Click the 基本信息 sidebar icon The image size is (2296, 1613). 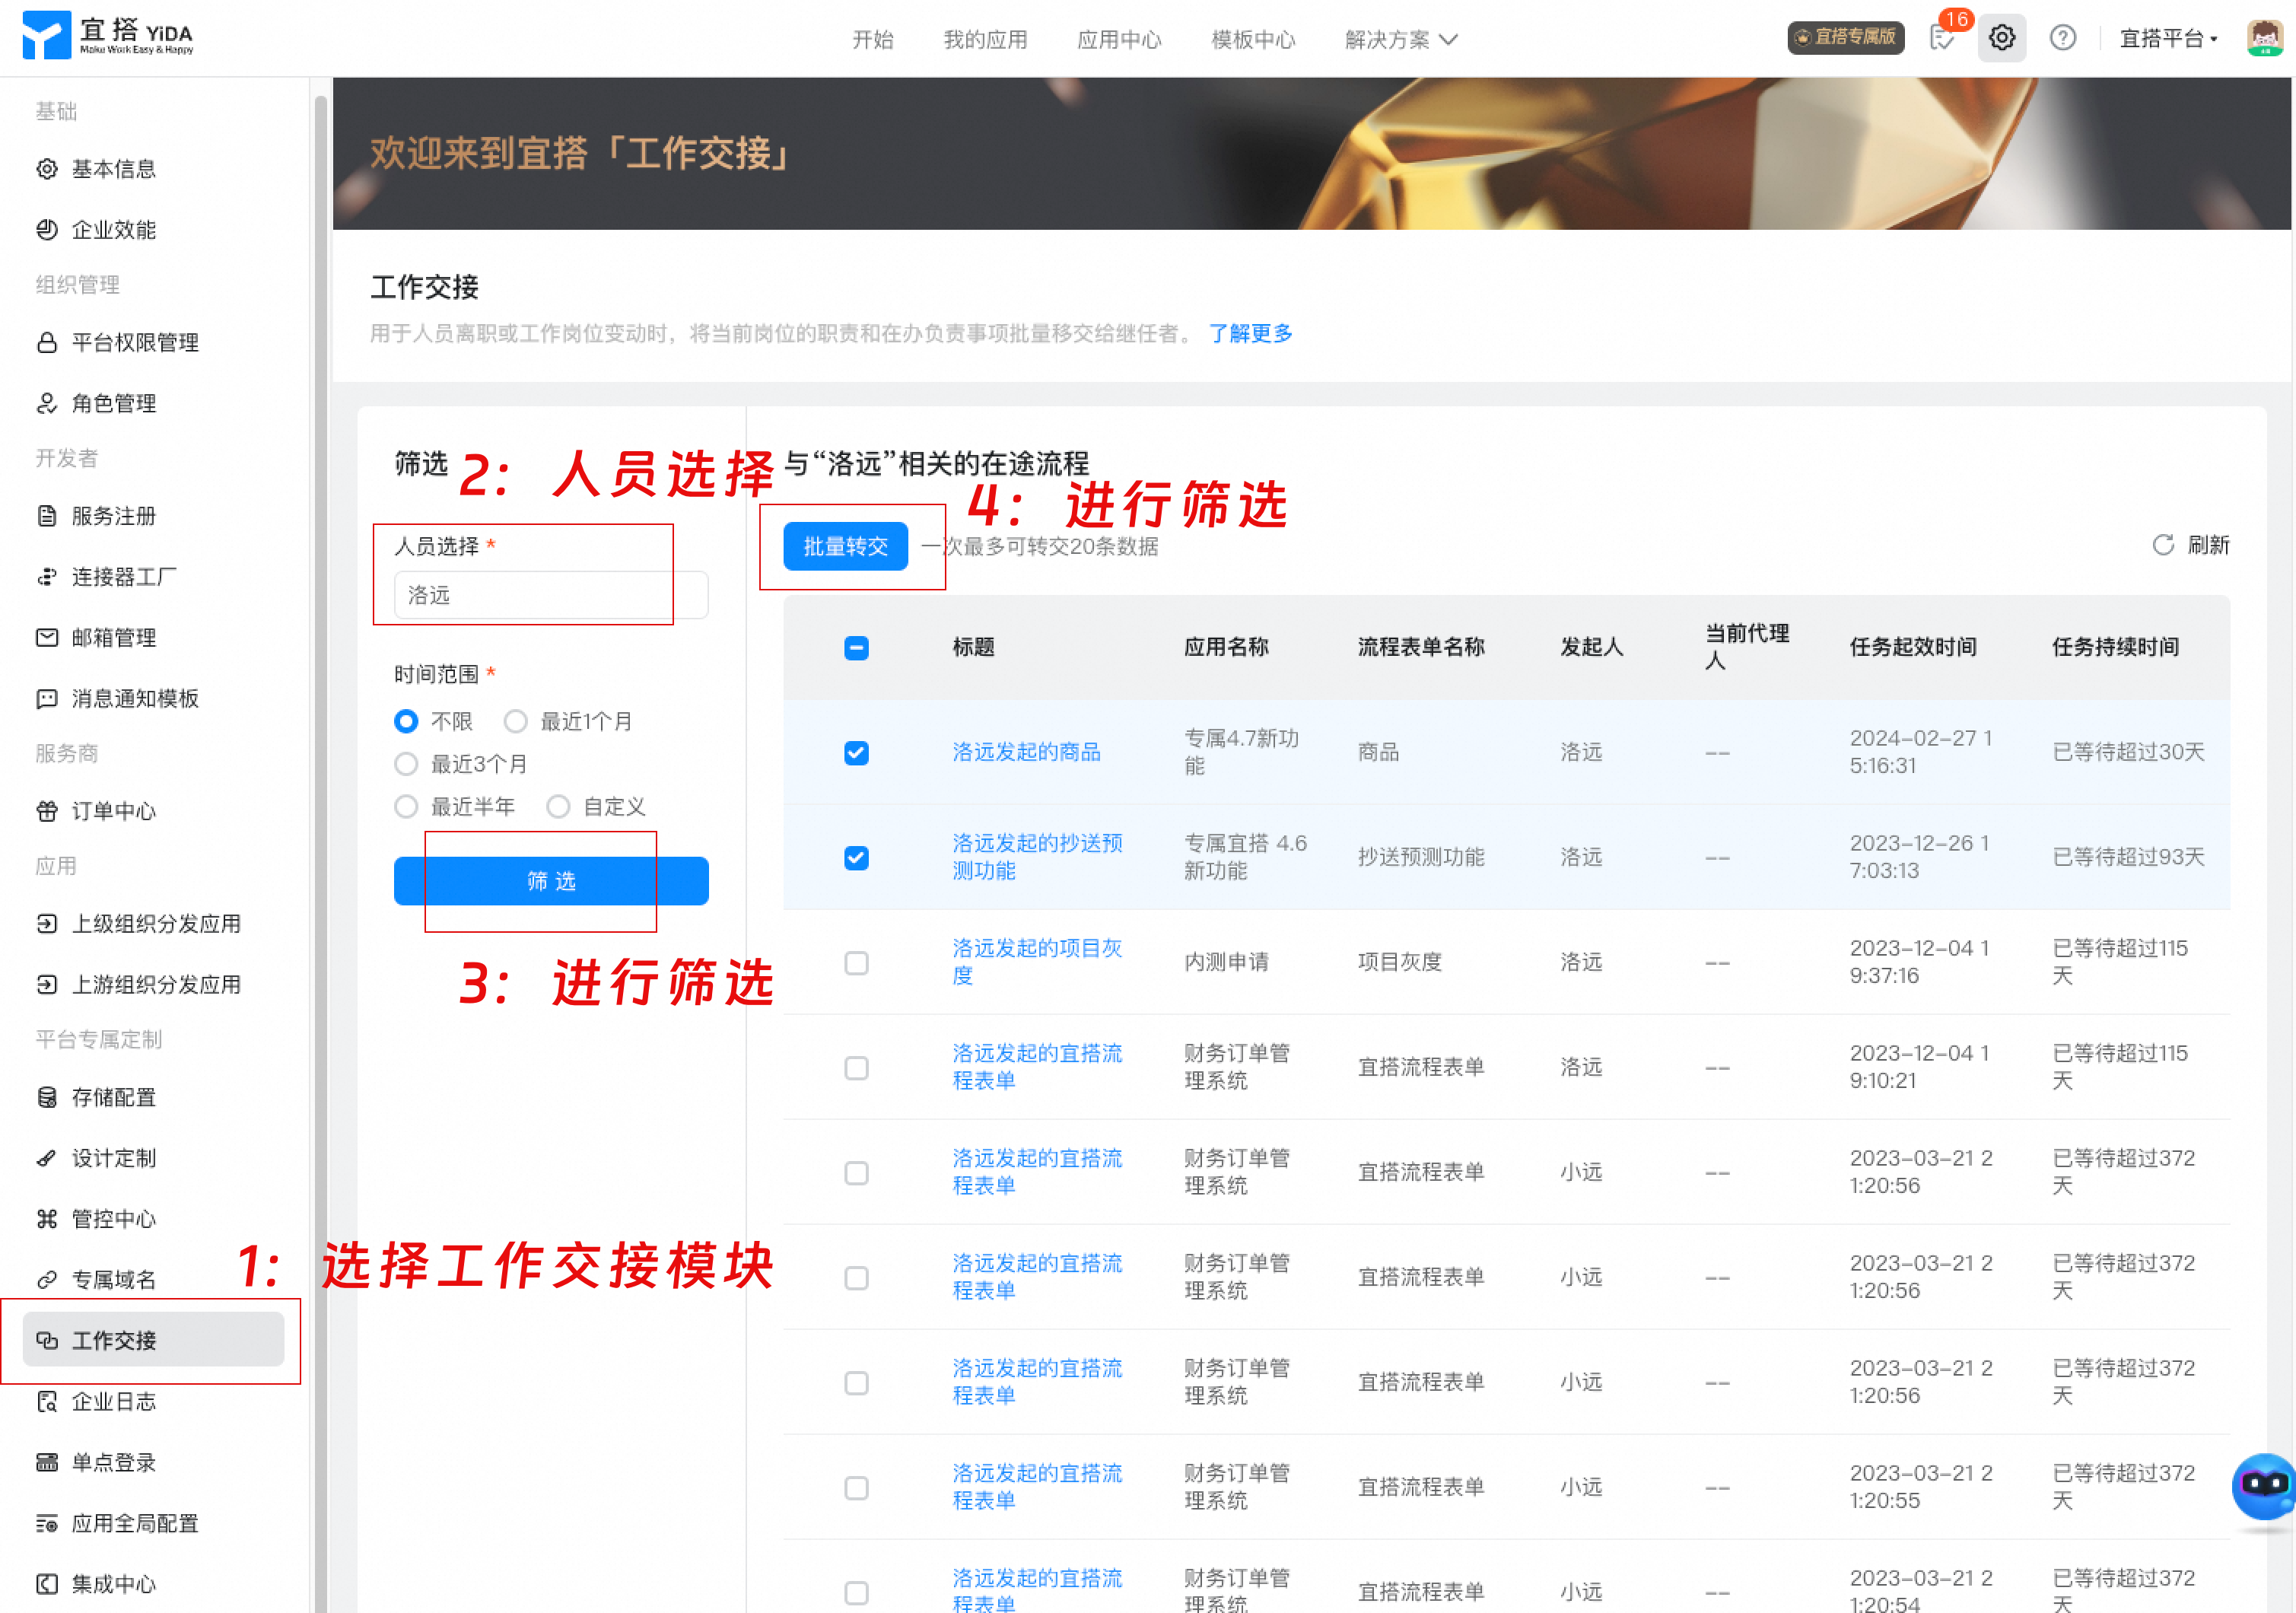pos(47,168)
